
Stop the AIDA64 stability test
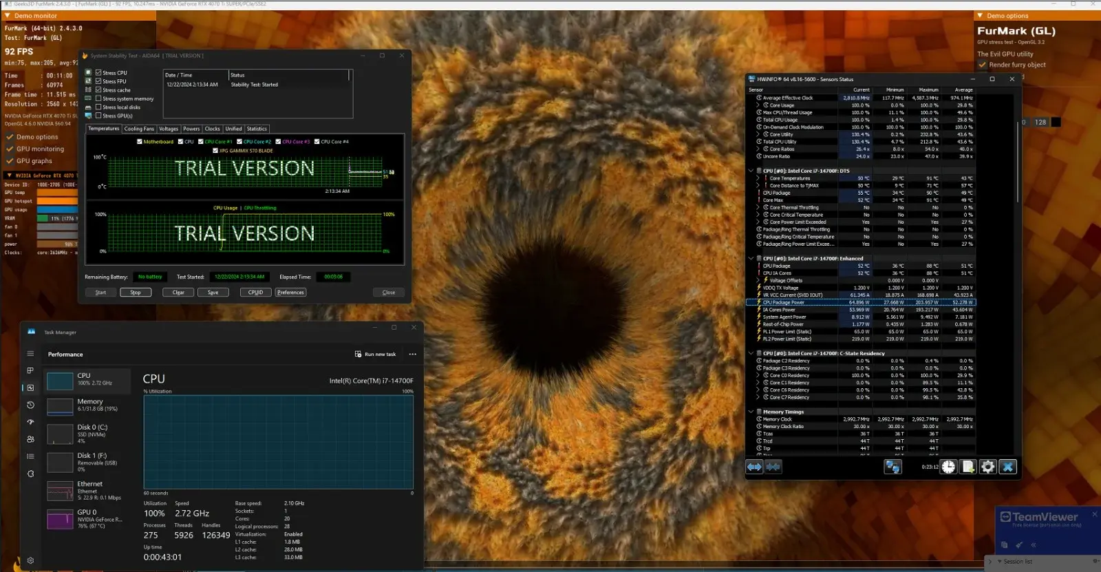pyautogui.click(x=136, y=293)
